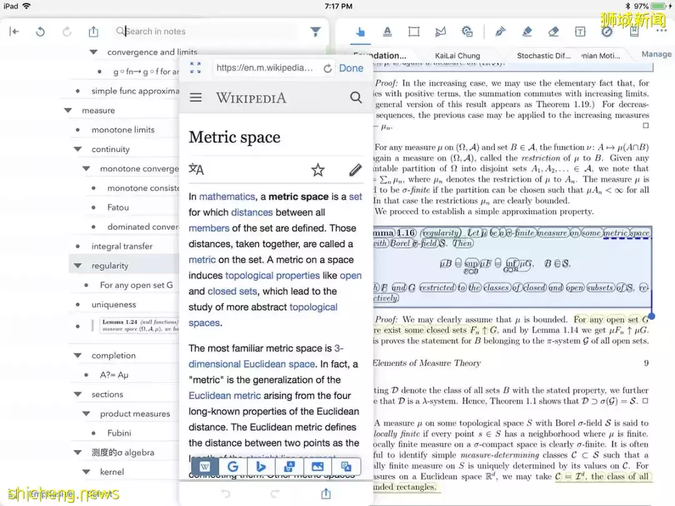Tap the Manage button beside tabs
This screenshot has height=506, width=675.
pos(656,54)
